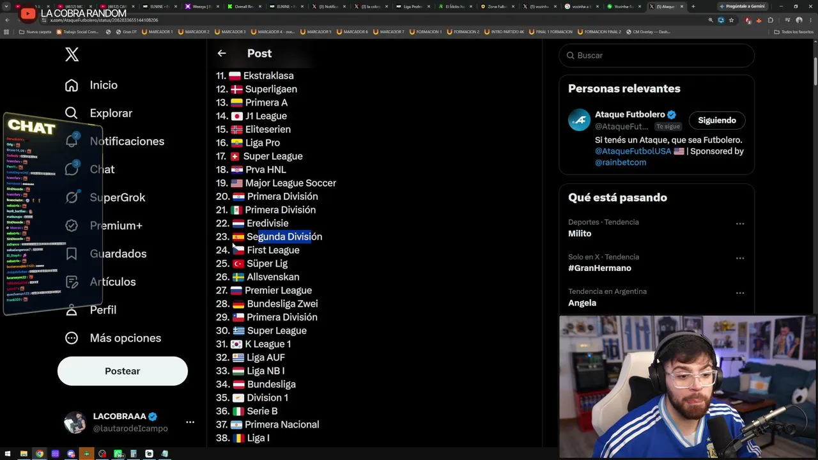
Task: Click the browser address bar URL
Action: point(104,20)
